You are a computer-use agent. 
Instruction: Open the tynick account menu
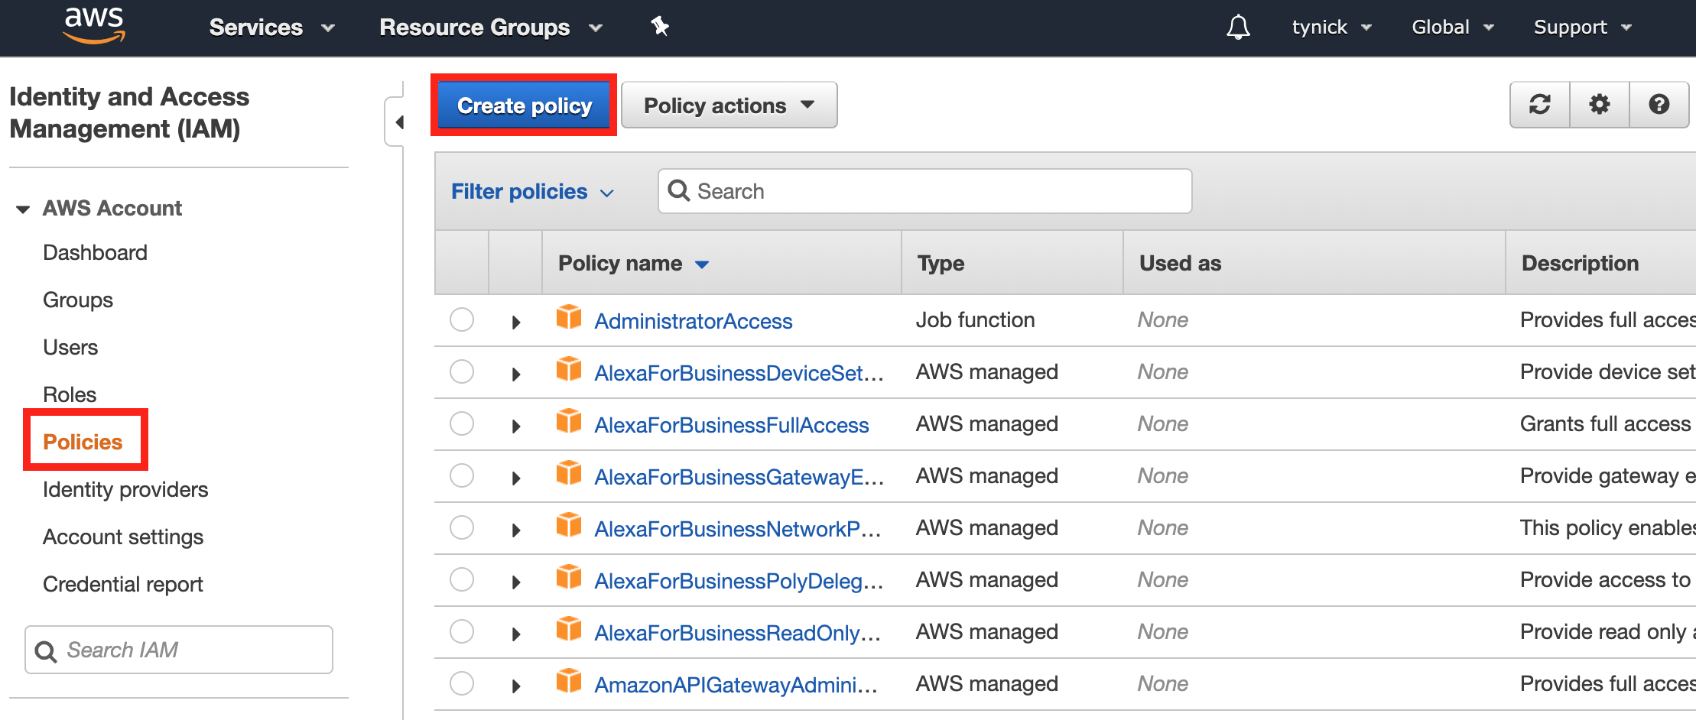point(1331,28)
